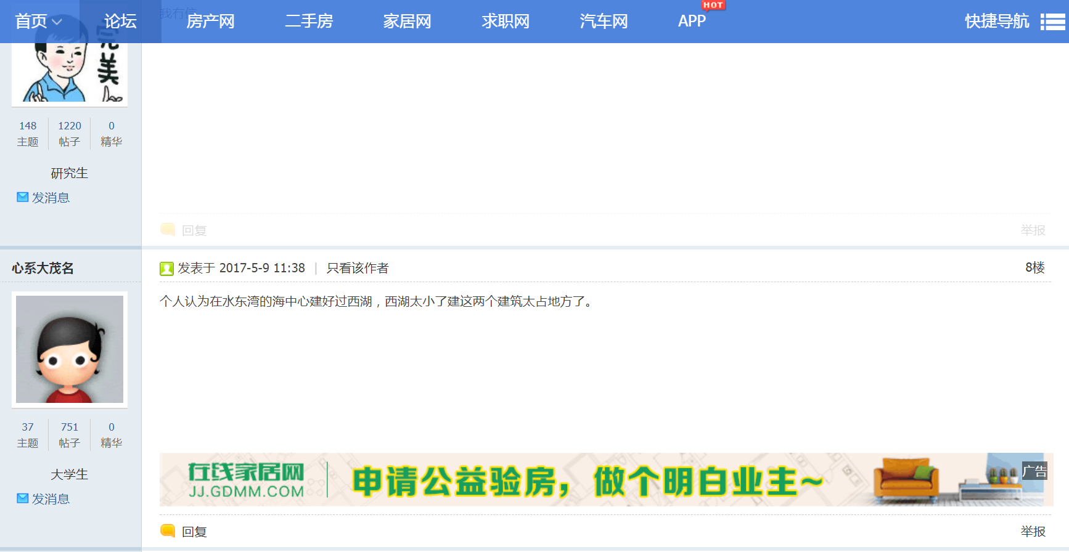The image size is (1069, 552).
Task: Click envelope icon beside 研究生 user's 发消息
Action: [23, 197]
